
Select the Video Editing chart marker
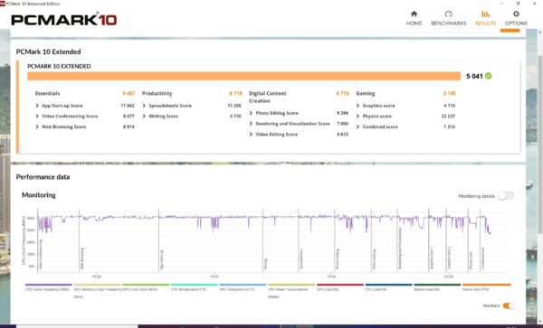coord(375,259)
